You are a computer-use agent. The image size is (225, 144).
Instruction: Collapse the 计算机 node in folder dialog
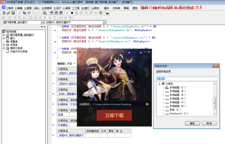tap(159, 84)
